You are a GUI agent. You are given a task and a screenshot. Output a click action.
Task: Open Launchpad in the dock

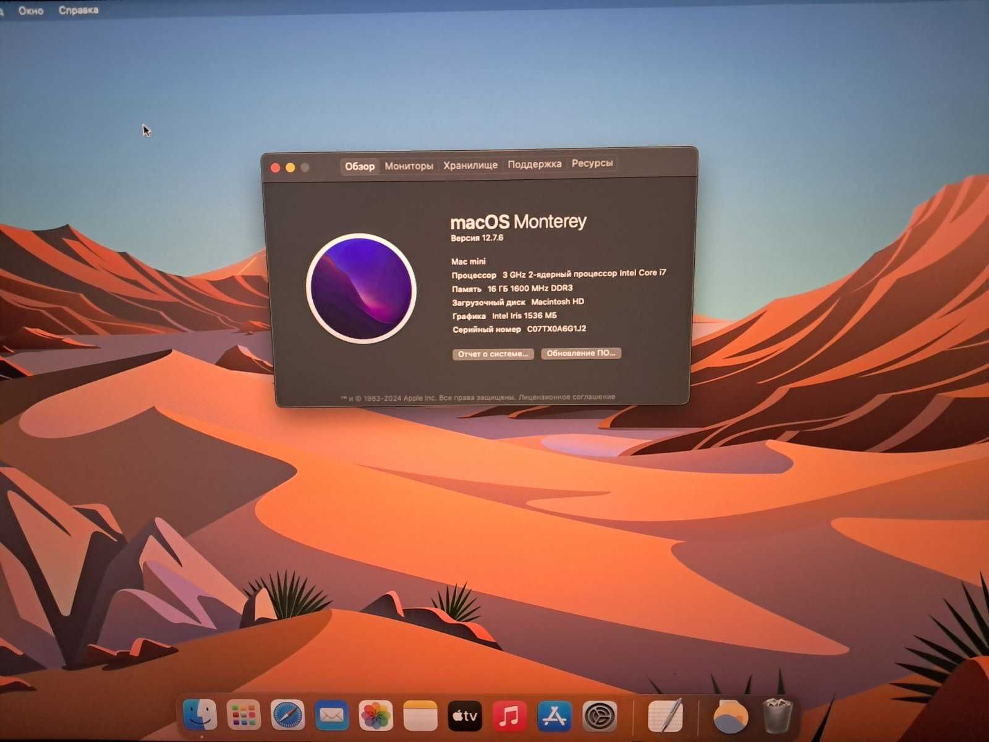pyautogui.click(x=244, y=716)
